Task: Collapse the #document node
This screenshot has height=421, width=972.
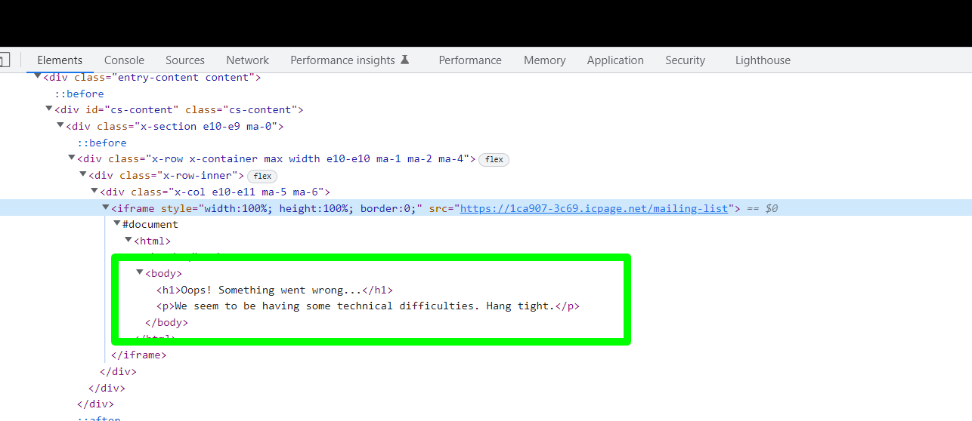Action: (x=117, y=223)
